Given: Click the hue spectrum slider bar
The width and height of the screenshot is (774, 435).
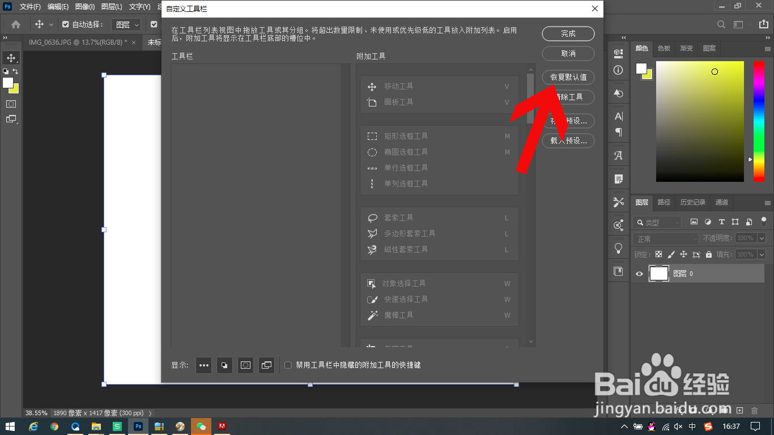Looking at the screenshot, I should (759, 121).
